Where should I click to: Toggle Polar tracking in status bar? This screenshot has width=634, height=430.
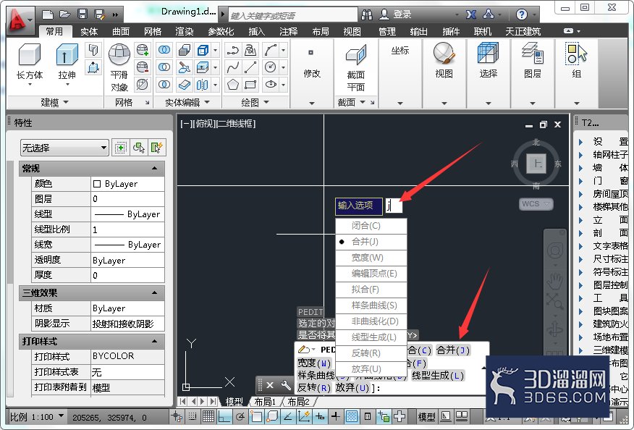coord(240,416)
